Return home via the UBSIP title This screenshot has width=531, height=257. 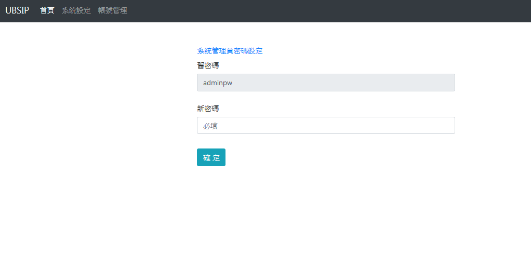17,10
